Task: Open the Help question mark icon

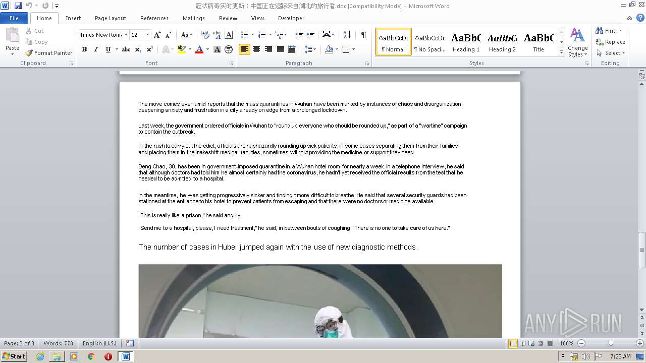Action: click(641, 18)
